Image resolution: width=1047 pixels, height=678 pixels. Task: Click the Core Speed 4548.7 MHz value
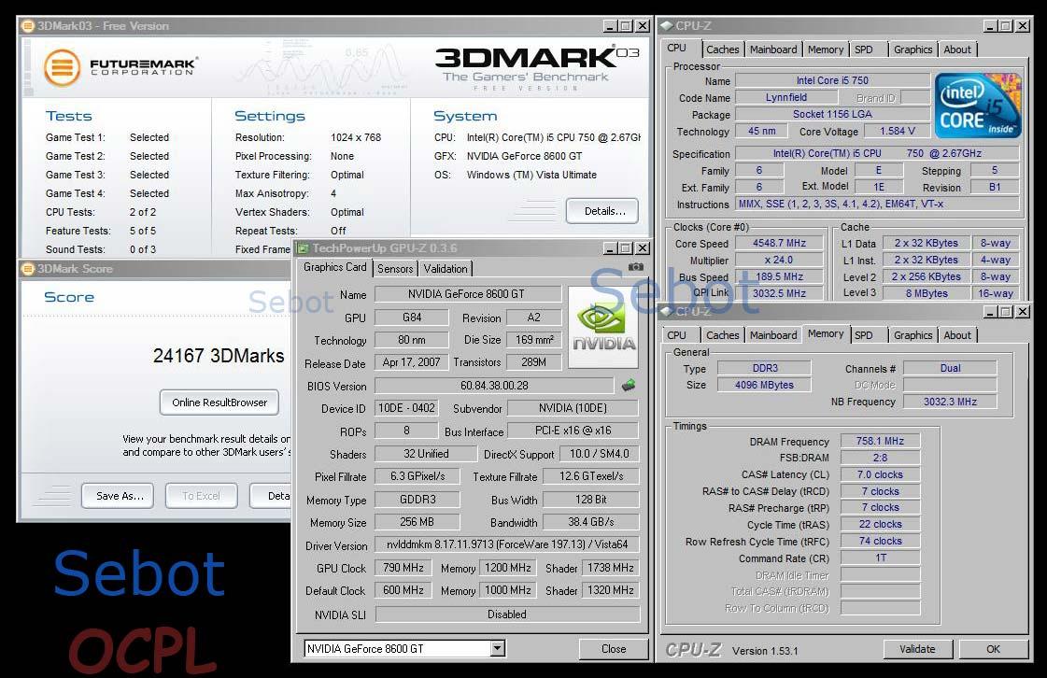tap(779, 243)
